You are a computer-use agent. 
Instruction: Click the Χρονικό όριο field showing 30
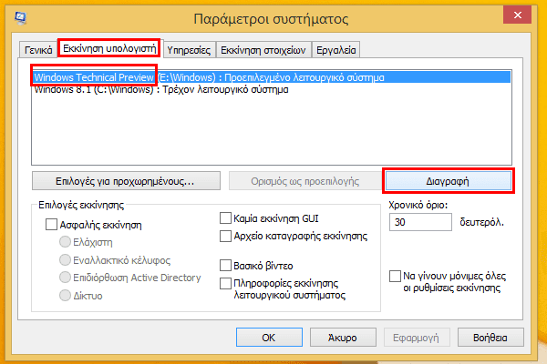point(420,222)
